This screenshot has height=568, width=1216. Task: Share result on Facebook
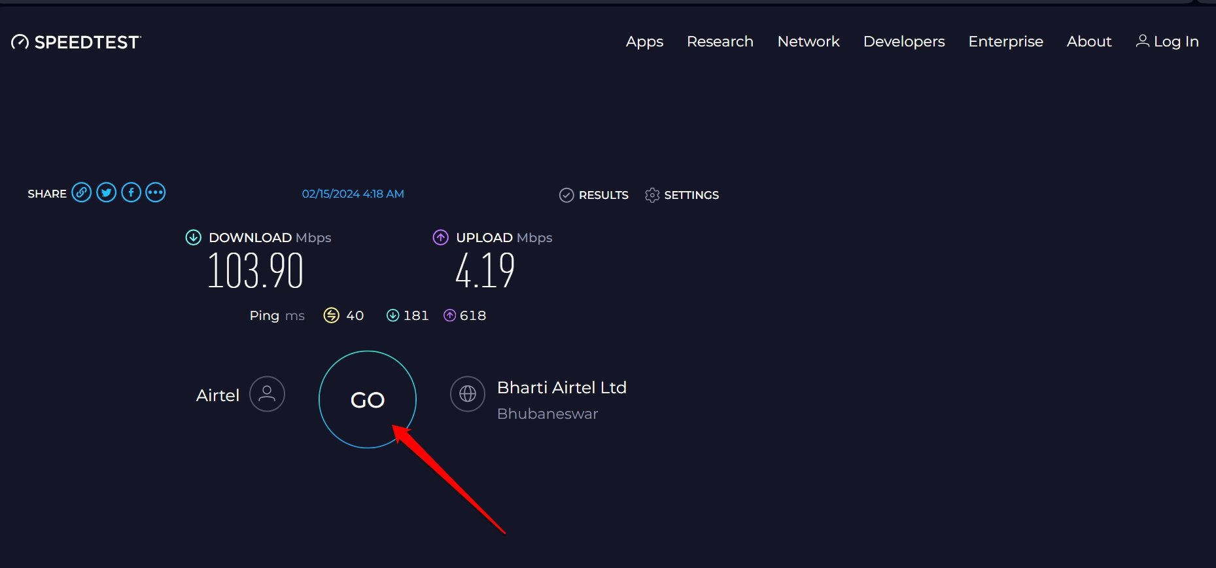click(x=130, y=192)
